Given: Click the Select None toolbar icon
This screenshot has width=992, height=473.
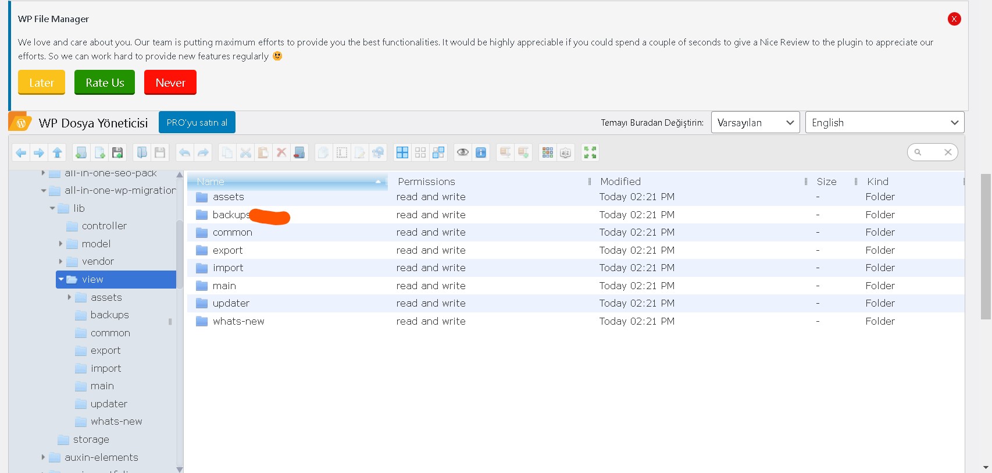Looking at the screenshot, I should click(x=420, y=153).
